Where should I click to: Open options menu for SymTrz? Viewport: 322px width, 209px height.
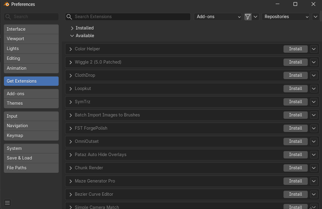point(314,102)
